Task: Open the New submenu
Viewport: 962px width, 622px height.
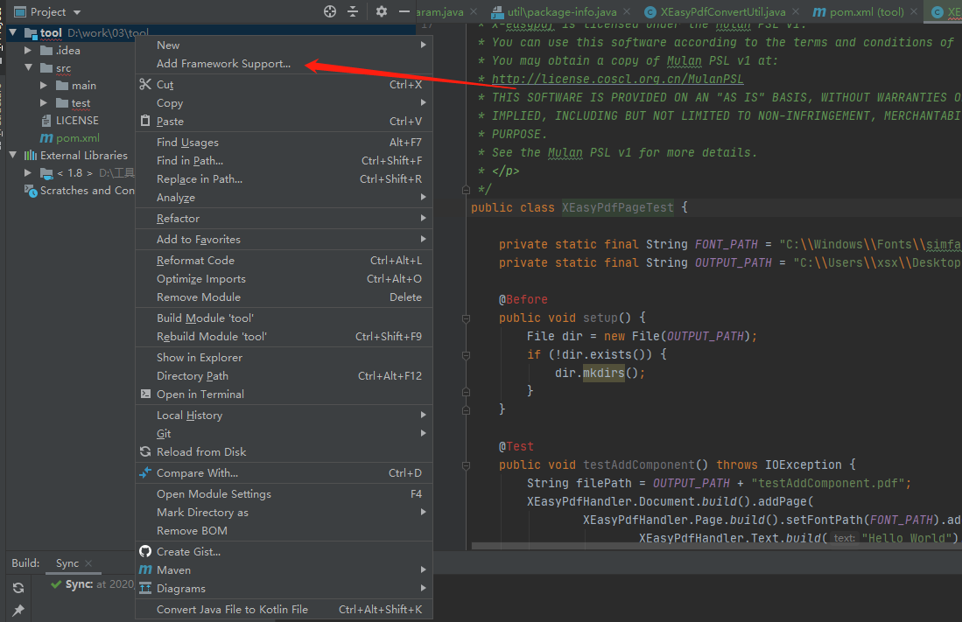Action: 284,45
